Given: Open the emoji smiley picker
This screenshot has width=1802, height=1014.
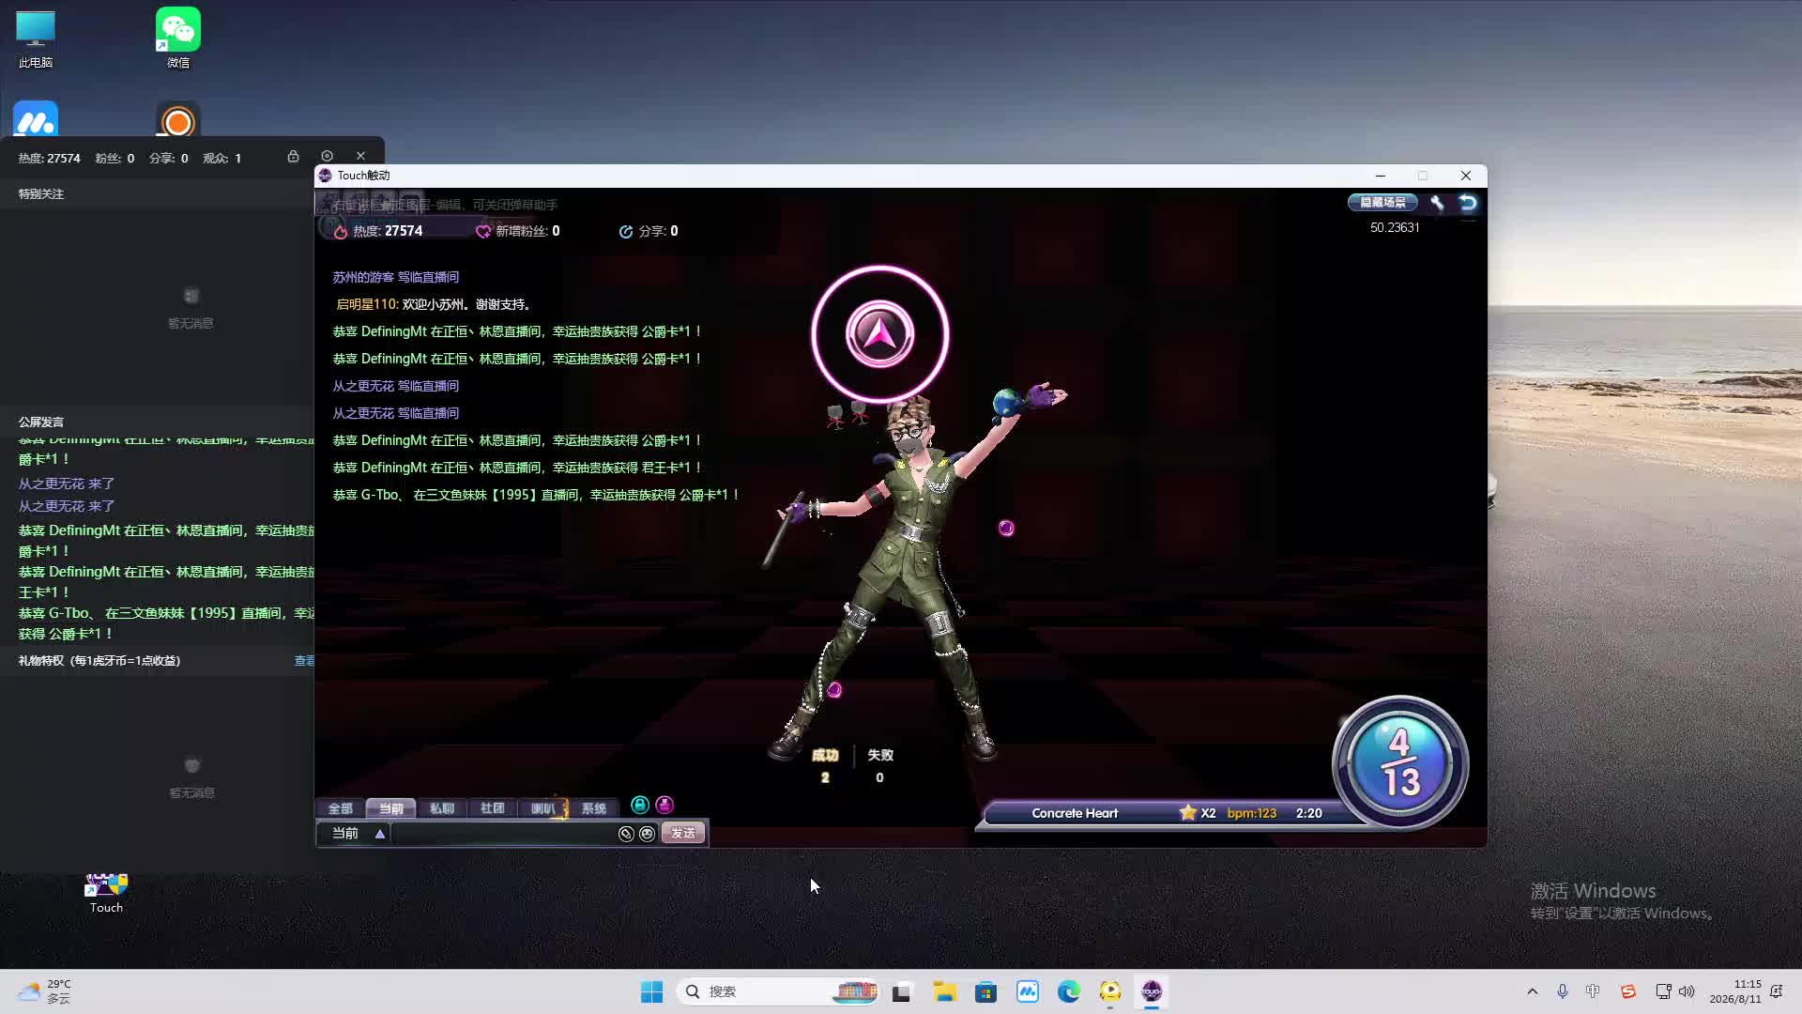Looking at the screenshot, I should click(x=647, y=834).
